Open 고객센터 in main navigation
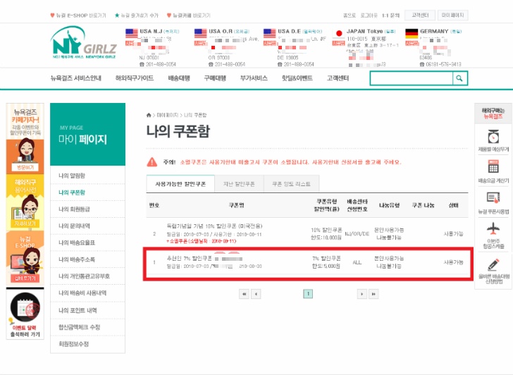Viewport: 513px width, 375px height. click(338, 78)
